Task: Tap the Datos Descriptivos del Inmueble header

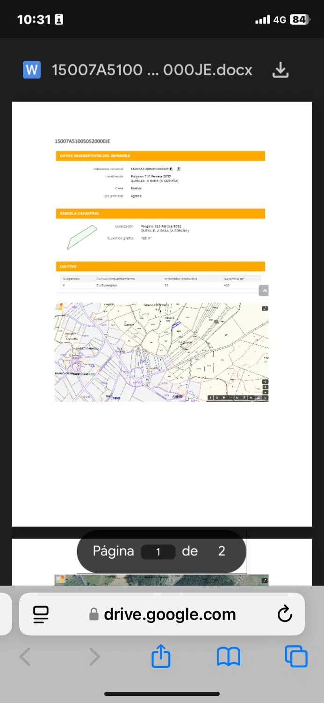Action: point(160,156)
